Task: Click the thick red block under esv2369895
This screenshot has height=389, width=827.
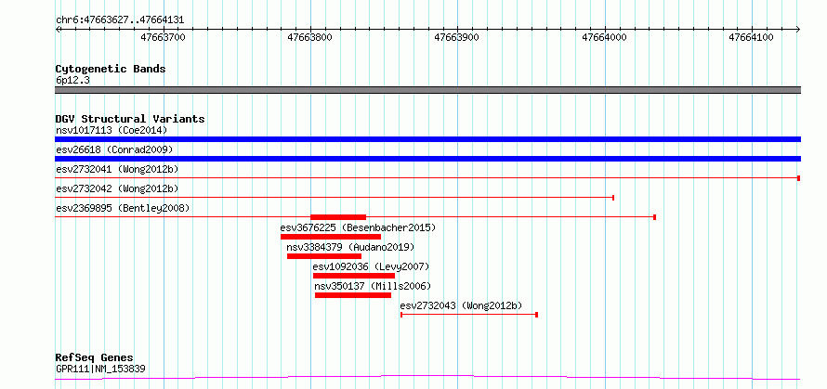Action: [338, 217]
